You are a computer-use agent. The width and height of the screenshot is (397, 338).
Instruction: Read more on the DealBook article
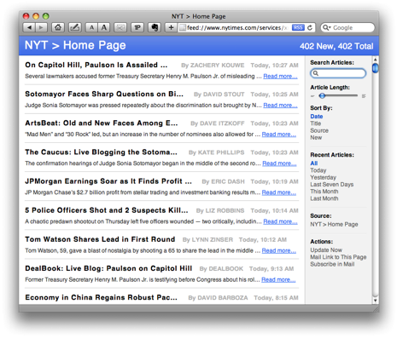pos(278,280)
